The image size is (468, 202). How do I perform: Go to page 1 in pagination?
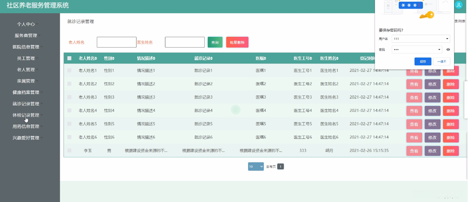(281, 166)
